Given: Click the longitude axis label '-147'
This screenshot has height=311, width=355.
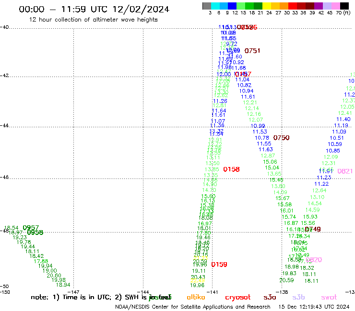Looking at the screenshot, I should coord(73,292).
